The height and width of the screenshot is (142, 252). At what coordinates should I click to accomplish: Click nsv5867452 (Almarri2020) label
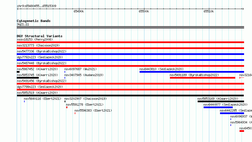tap(37, 69)
